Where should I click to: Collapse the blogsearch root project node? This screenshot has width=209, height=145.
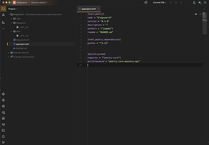click(9, 14)
